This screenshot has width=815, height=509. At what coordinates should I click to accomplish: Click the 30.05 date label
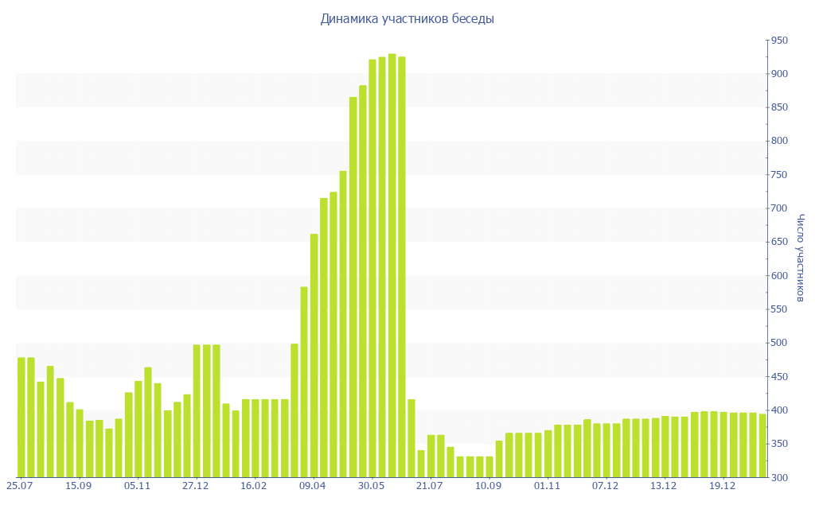371,486
